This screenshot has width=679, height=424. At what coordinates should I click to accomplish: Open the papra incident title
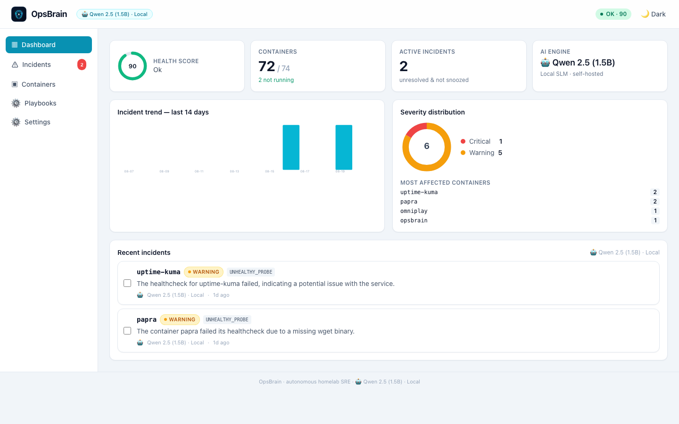(147, 319)
